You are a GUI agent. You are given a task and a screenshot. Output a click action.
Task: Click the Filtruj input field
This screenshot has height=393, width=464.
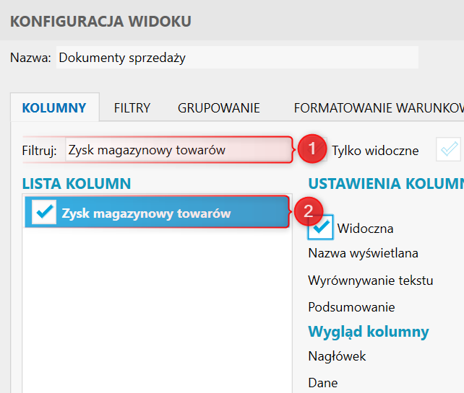pos(179,150)
